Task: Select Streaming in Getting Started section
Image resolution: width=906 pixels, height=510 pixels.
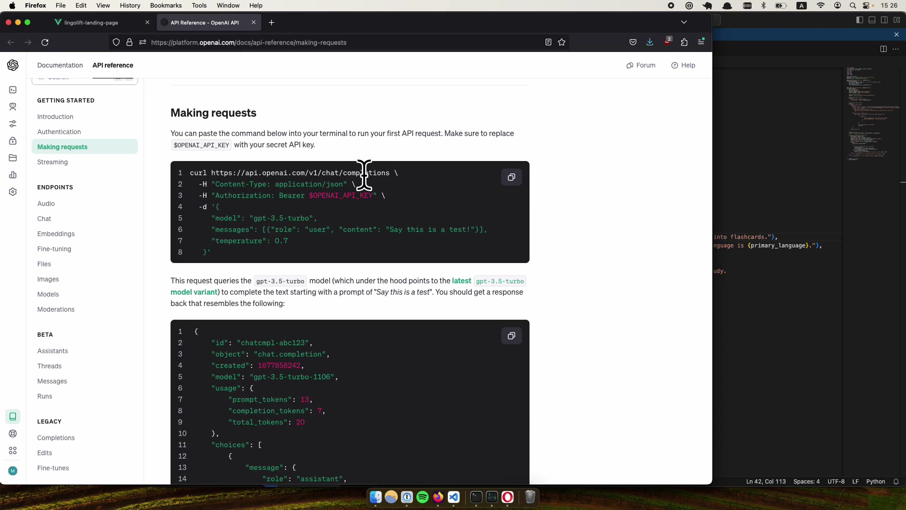Action: pos(52,162)
